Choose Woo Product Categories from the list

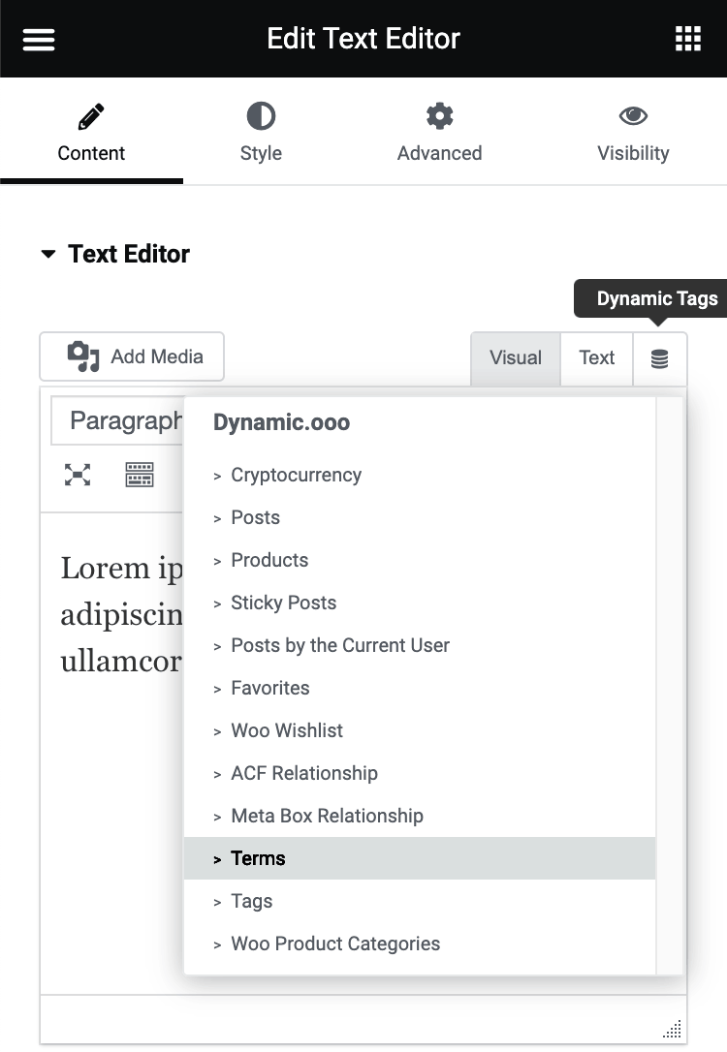(334, 944)
